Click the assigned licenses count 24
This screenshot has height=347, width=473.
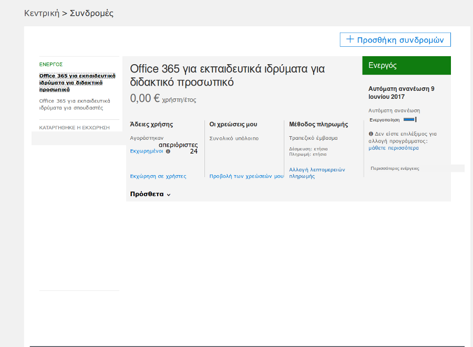coord(193,151)
